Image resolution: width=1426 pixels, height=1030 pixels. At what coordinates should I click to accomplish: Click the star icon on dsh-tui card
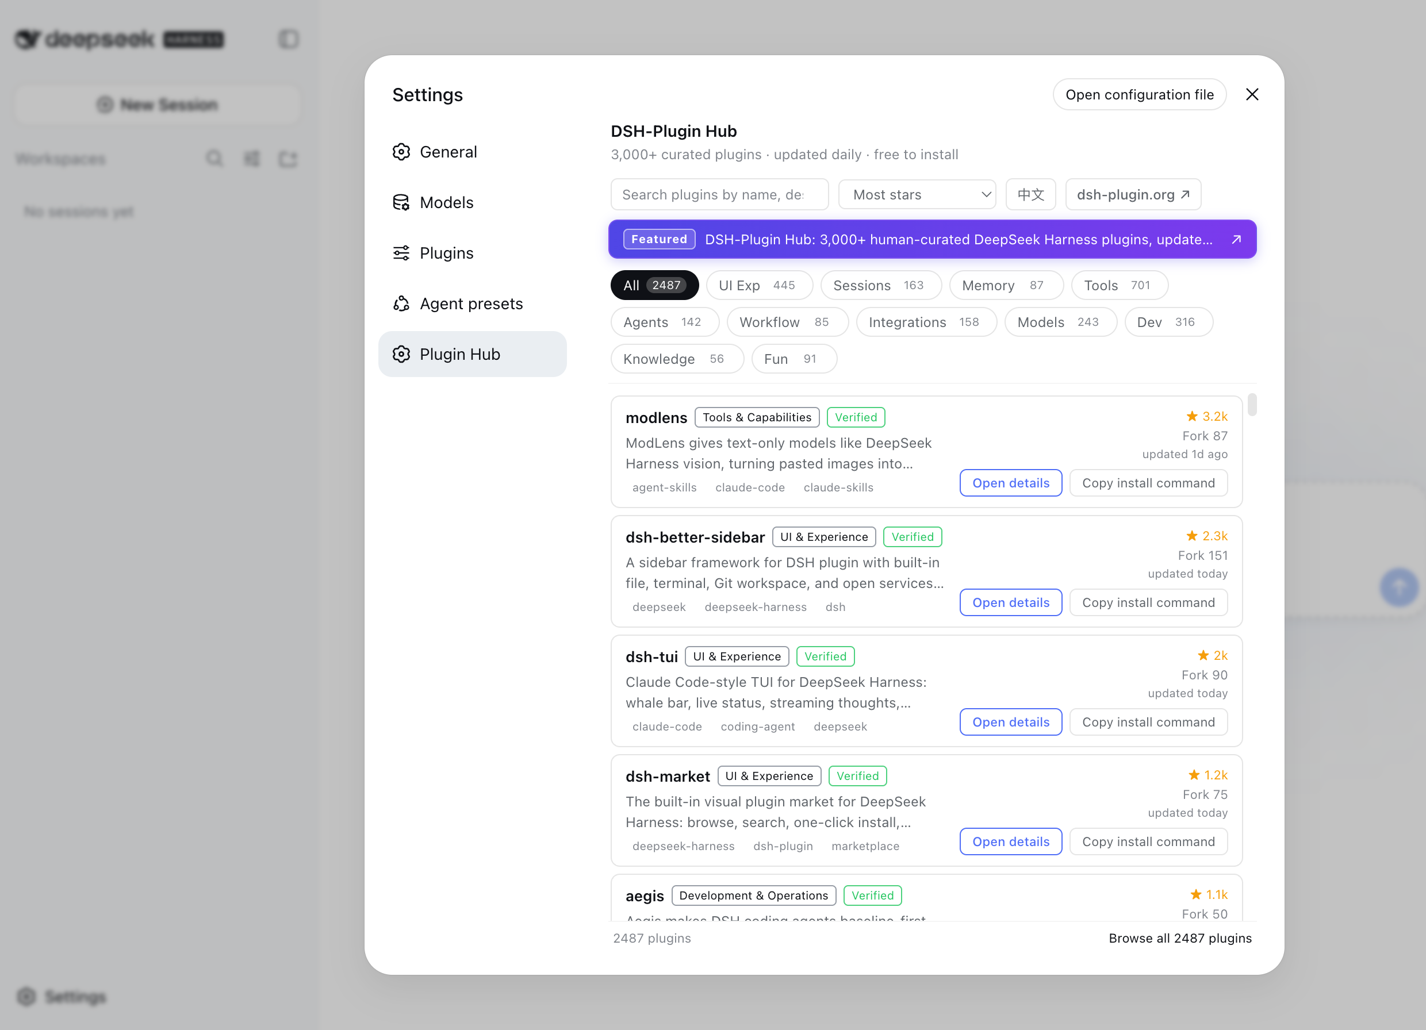pyautogui.click(x=1203, y=655)
